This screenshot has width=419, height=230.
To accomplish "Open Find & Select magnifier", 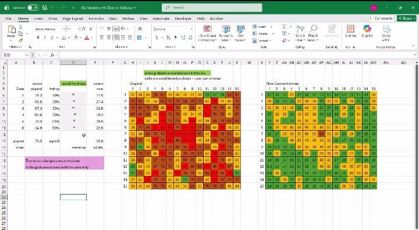I will pyautogui.click(x=313, y=33).
